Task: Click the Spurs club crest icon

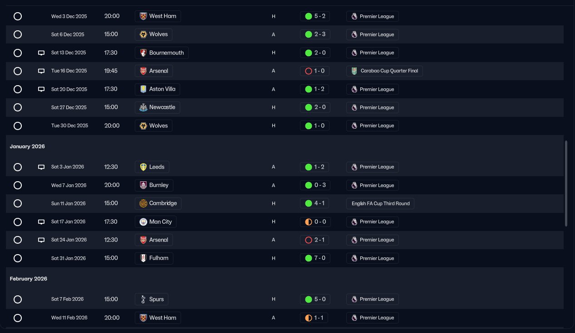Action: [x=143, y=299]
